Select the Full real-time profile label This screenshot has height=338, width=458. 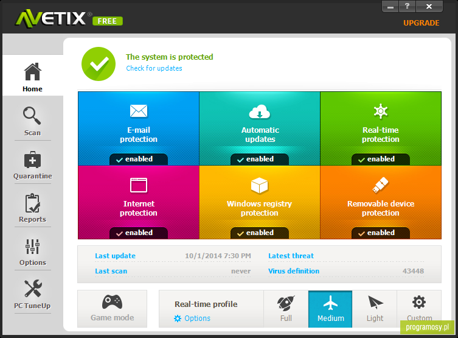(x=286, y=318)
